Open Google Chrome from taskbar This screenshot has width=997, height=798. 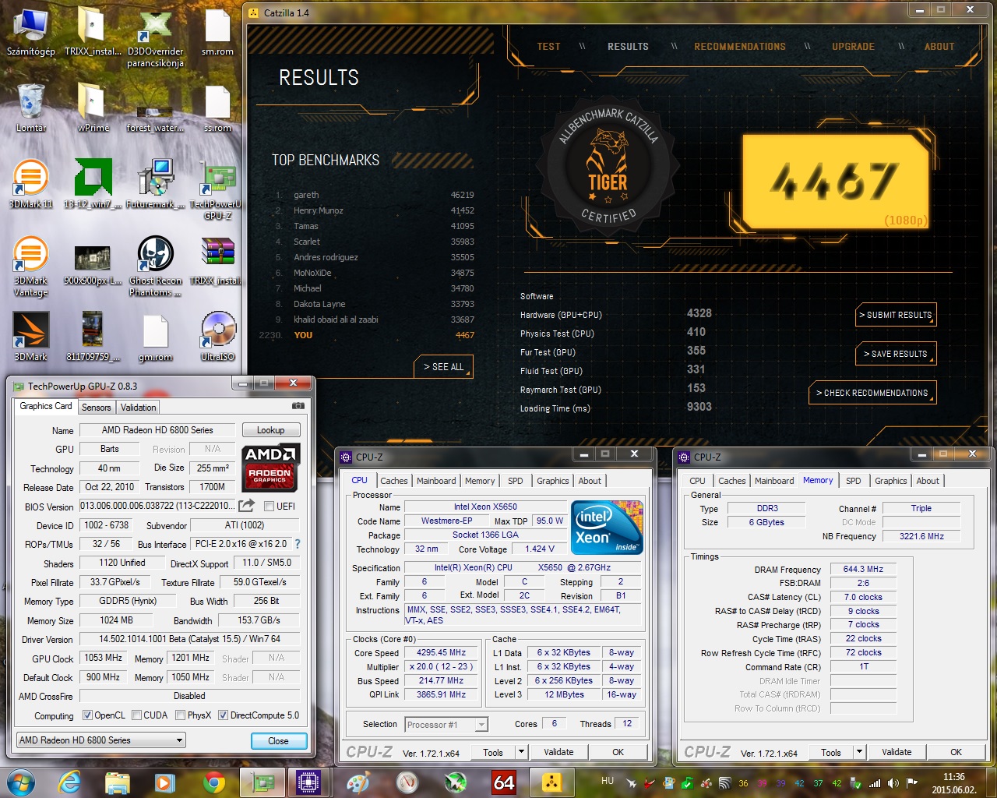click(213, 782)
